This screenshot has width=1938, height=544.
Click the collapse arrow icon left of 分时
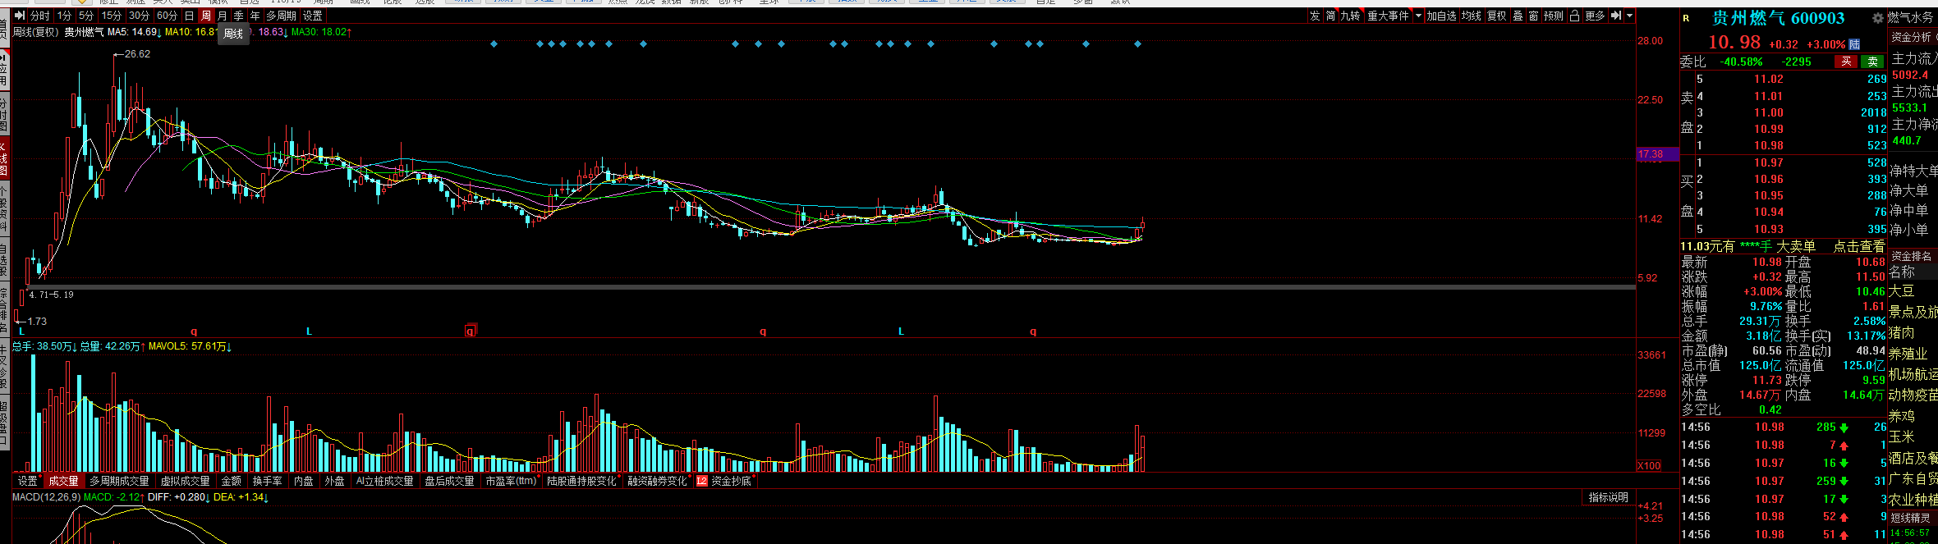pos(20,16)
